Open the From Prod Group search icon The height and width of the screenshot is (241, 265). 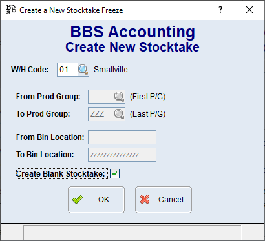(119, 97)
